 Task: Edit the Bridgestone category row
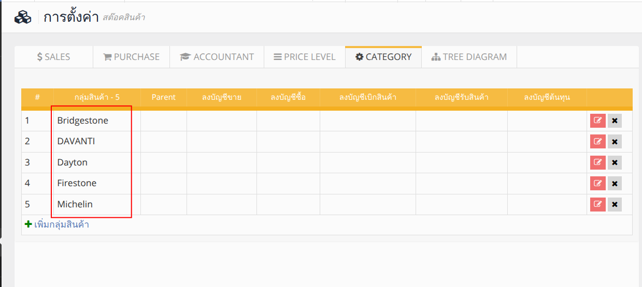[x=597, y=120]
